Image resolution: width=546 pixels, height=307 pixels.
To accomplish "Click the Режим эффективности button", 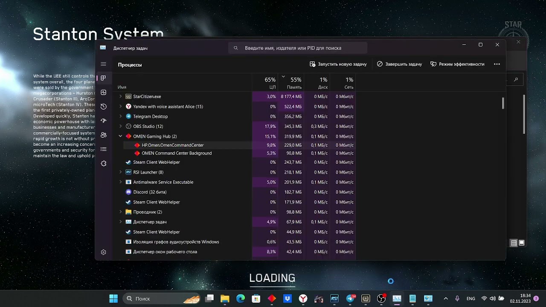I will click(457, 64).
